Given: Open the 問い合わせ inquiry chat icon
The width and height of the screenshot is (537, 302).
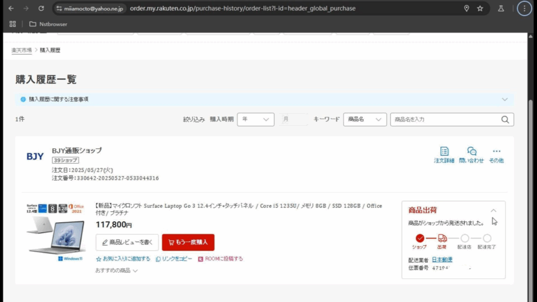Looking at the screenshot, I should (x=471, y=152).
